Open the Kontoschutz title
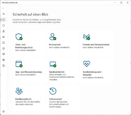131x115 pixels. coord(55,45)
